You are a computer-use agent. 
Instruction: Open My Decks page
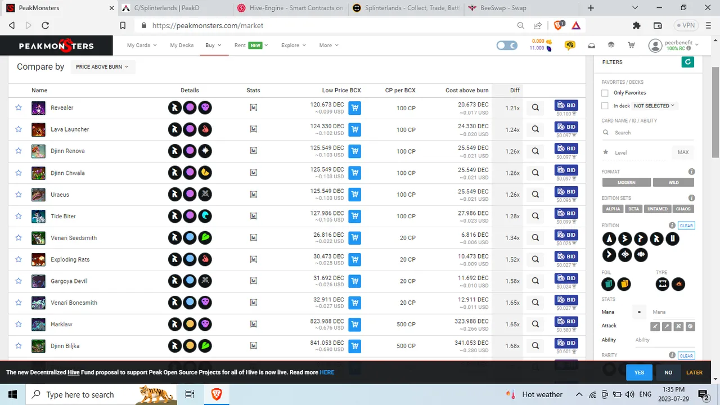(x=182, y=46)
